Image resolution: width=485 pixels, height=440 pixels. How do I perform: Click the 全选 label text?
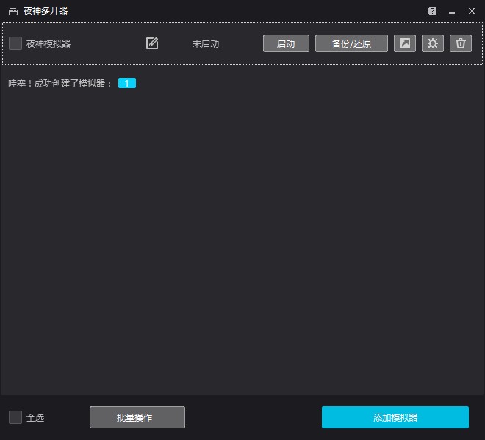coord(35,417)
